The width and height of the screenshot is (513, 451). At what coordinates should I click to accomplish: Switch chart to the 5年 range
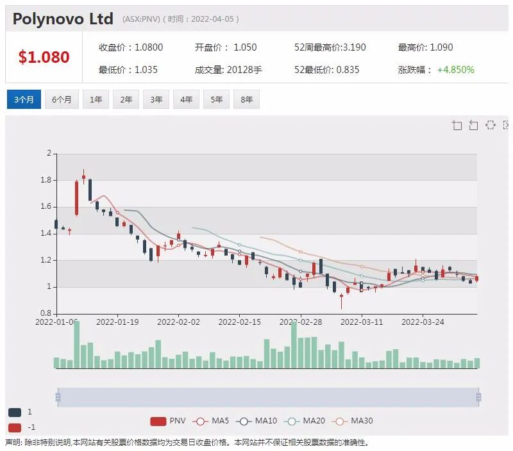[216, 99]
